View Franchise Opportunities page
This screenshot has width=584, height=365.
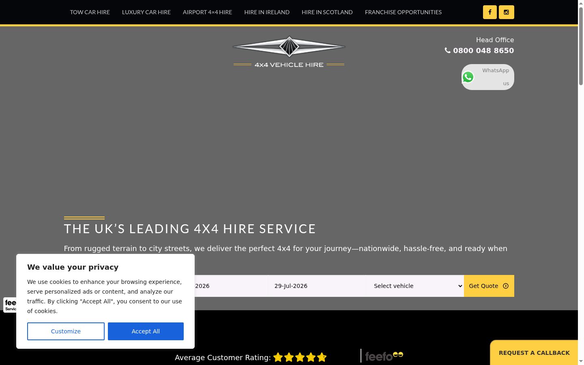pos(403,12)
